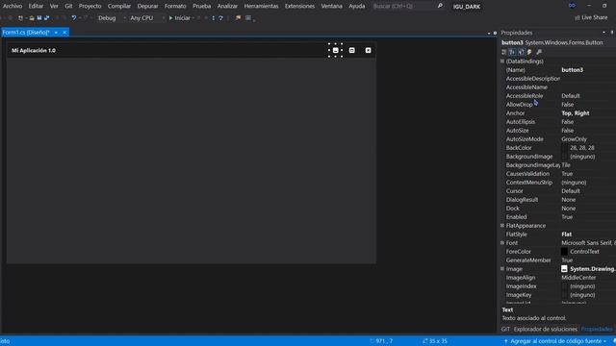This screenshot has width=616, height=346.
Task: Select the minimize button on the designed form
Action: click(336, 50)
